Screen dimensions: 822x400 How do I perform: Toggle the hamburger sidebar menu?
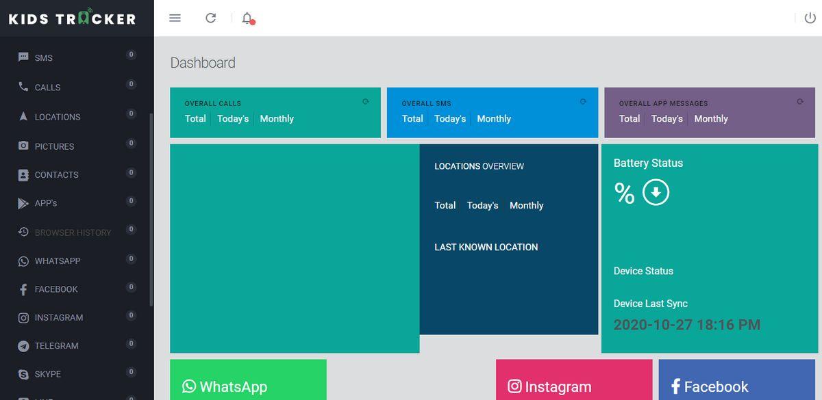[175, 18]
